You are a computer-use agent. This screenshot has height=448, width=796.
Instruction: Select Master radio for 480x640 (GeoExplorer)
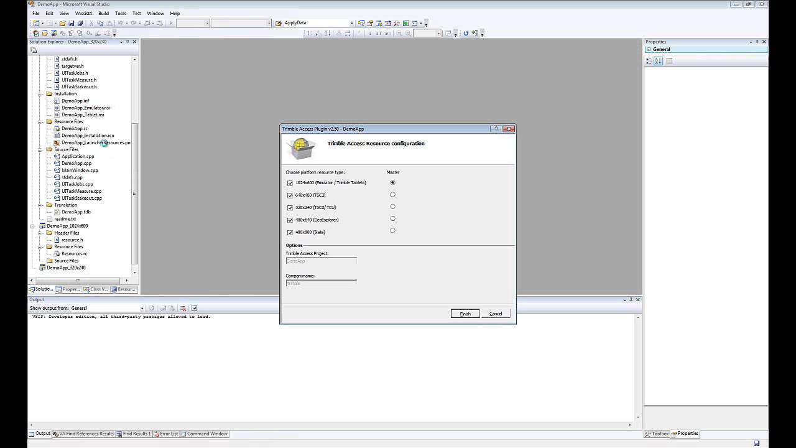click(392, 218)
